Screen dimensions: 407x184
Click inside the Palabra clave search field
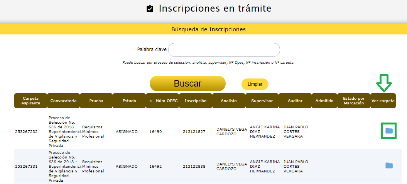pyautogui.click(x=224, y=50)
